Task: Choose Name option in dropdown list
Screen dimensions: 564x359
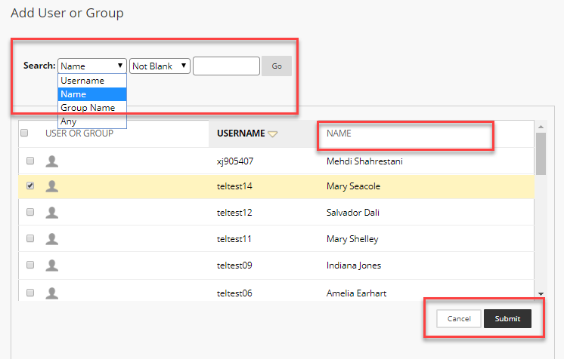Action: point(92,94)
